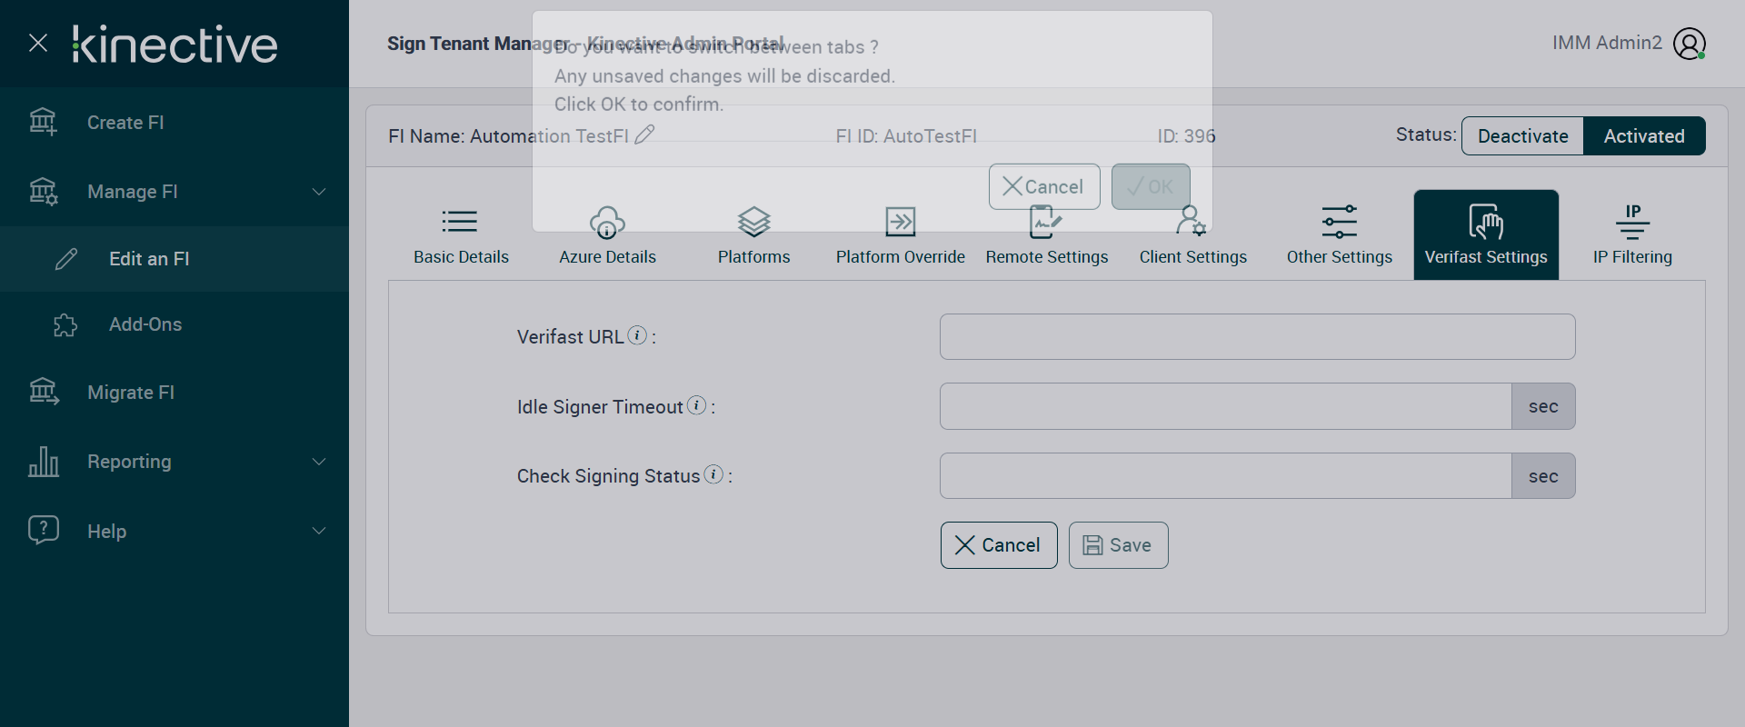Show info for Idle Signer Timeout
The image size is (1745, 727).
(696, 405)
